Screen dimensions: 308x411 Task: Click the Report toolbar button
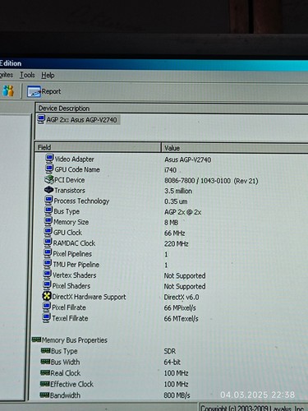click(x=44, y=91)
